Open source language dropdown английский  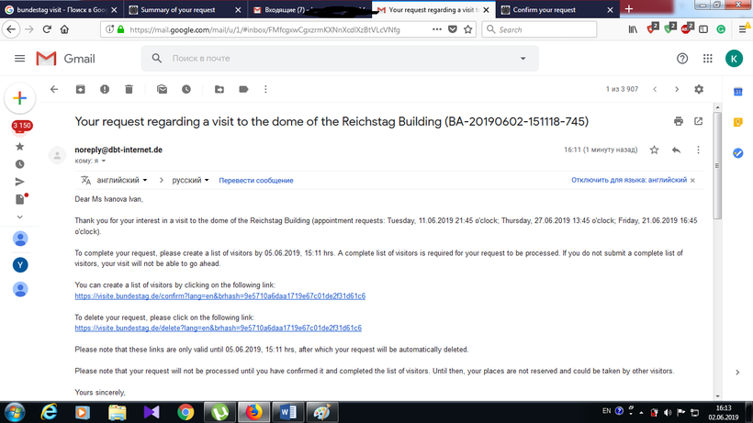pyautogui.click(x=122, y=181)
